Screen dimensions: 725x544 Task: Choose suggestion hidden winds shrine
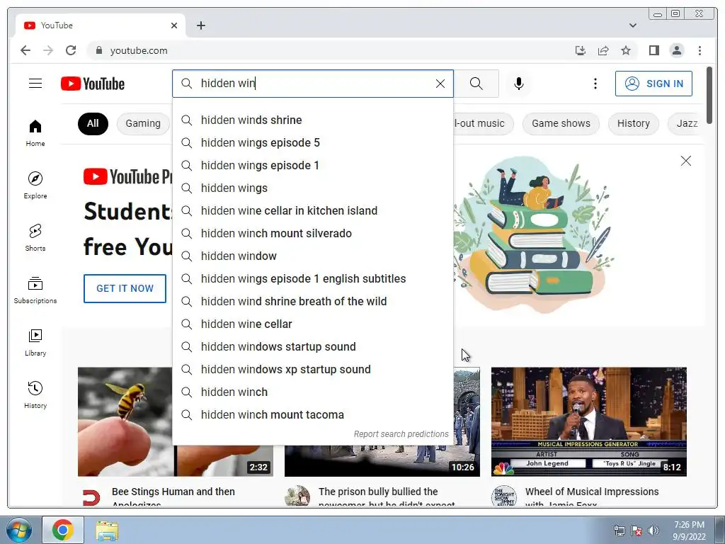[x=313, y=120]
